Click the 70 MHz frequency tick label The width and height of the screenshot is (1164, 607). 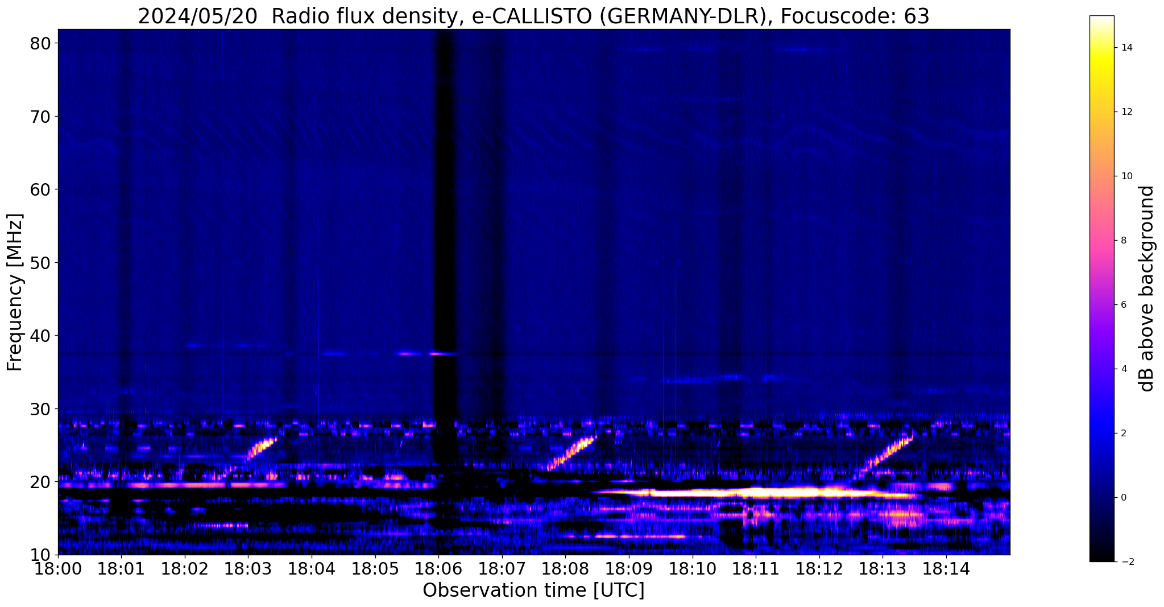[40, 117]
